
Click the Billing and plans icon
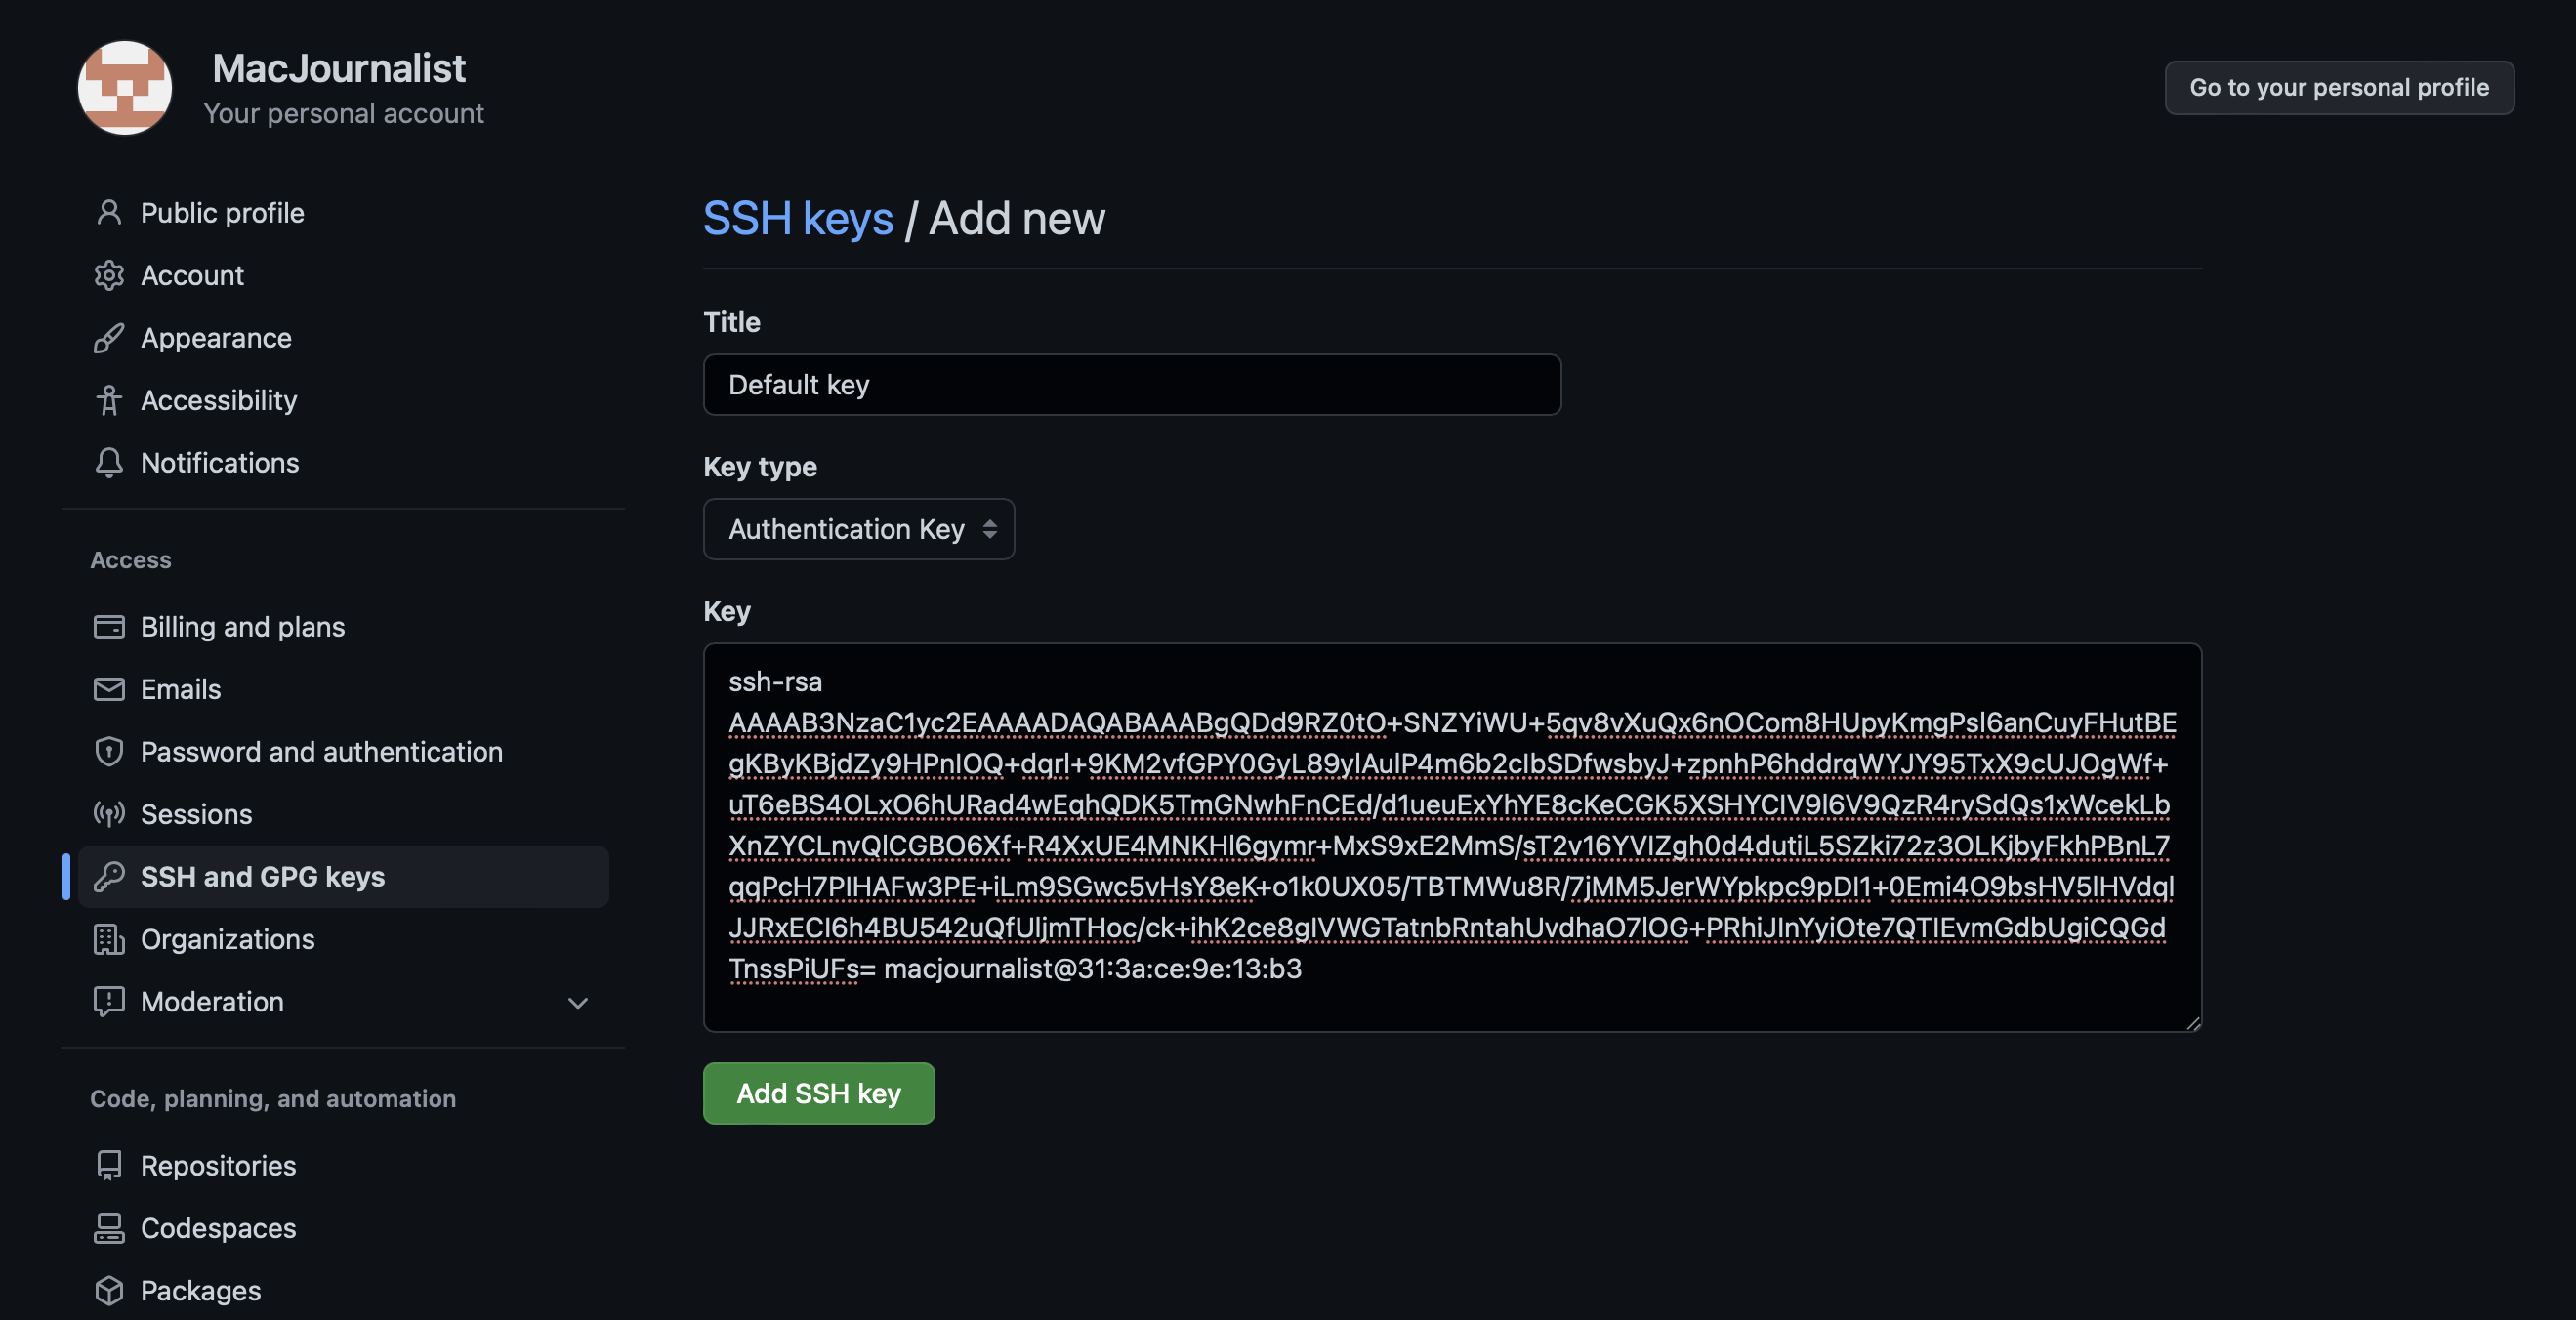104,627
